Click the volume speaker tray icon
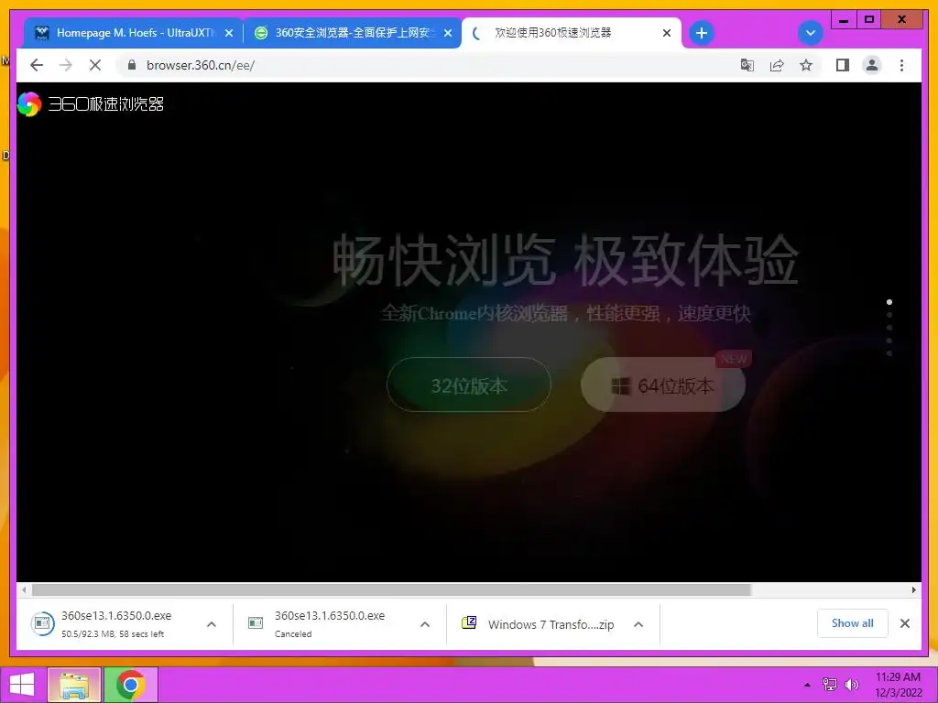The height and width of the screenshot is (703, 938). coord(851,685)
